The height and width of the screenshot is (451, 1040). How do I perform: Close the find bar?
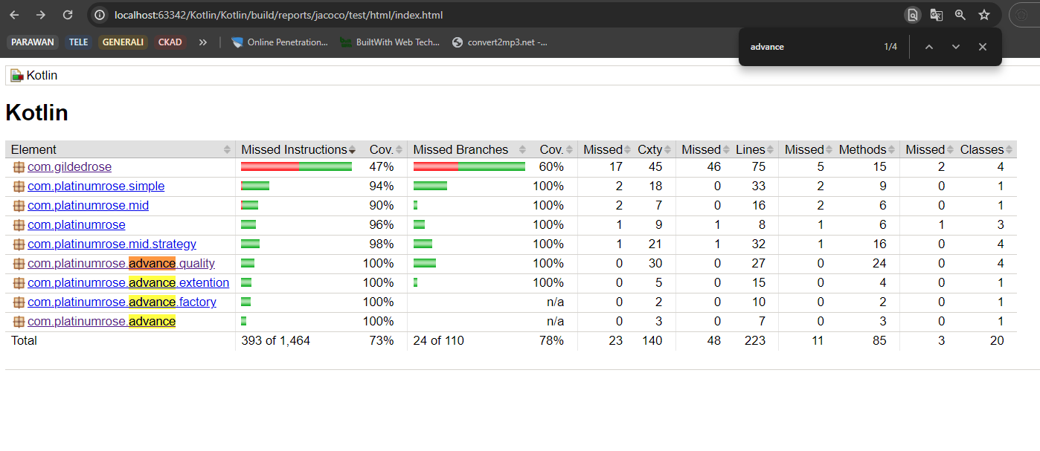(983, 47)
